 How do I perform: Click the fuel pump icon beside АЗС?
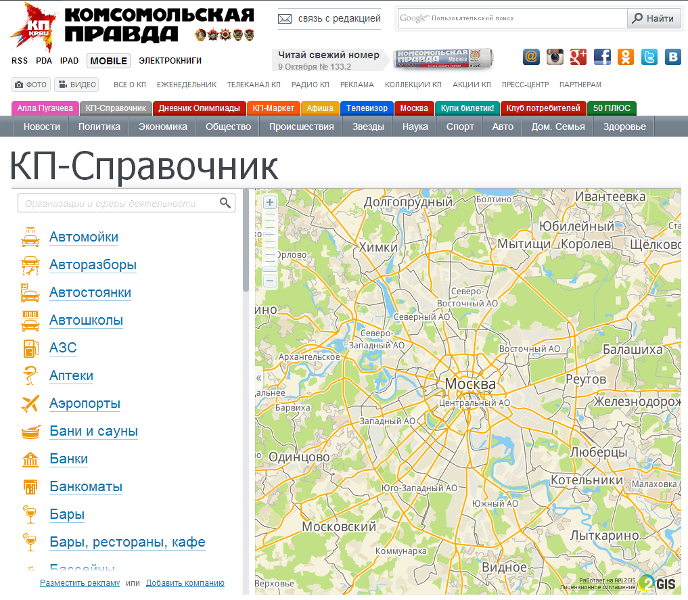tap(30, 348)
